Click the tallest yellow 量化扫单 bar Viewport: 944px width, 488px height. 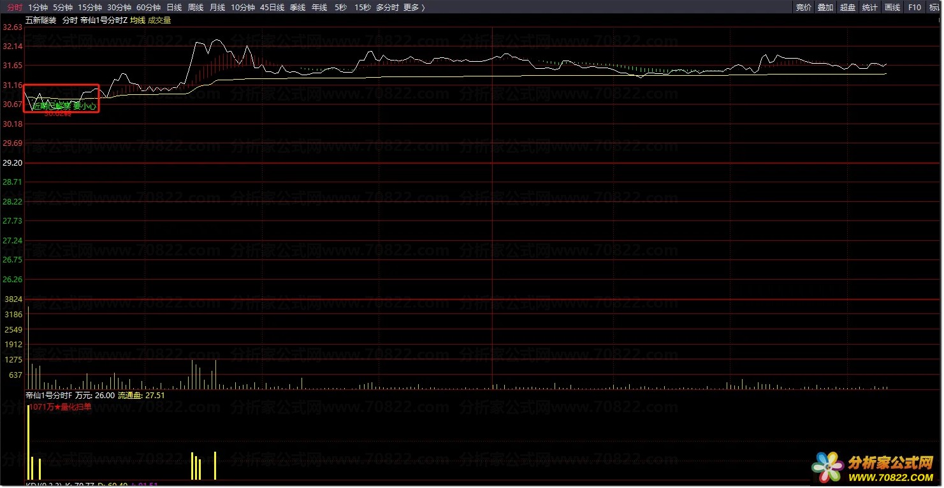click(x=29, y=442)
